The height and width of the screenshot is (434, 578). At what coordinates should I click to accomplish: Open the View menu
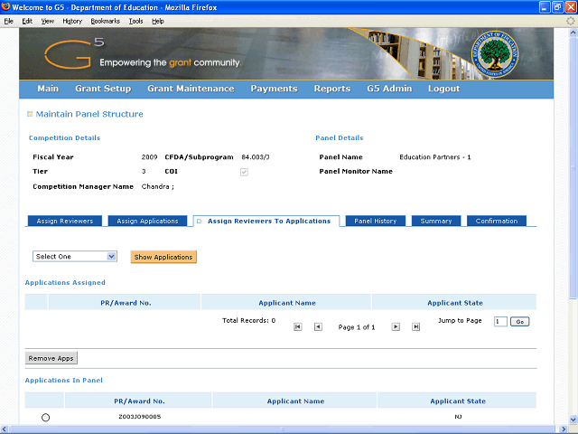click(47, 21)
